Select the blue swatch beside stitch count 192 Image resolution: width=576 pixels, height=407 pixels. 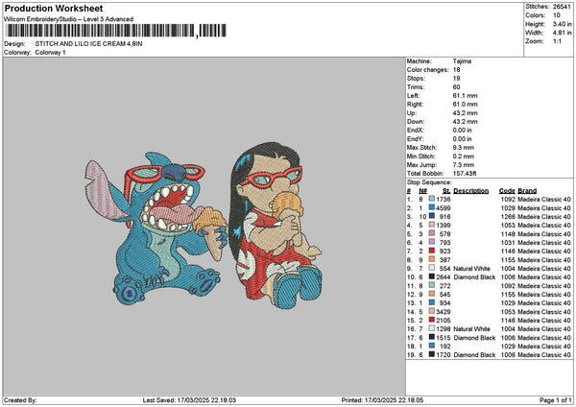click(x=432, y=346)
